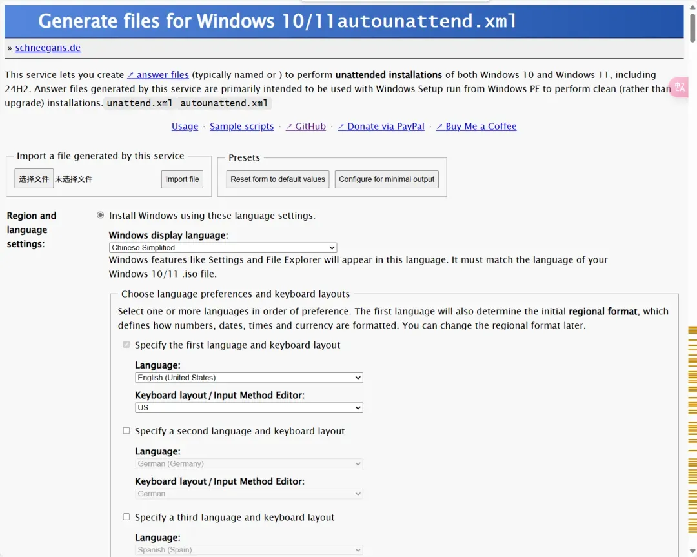Click the pink translate floating icon
The height and width of the screenshot is (557, 697).
(x=680, y=87)
